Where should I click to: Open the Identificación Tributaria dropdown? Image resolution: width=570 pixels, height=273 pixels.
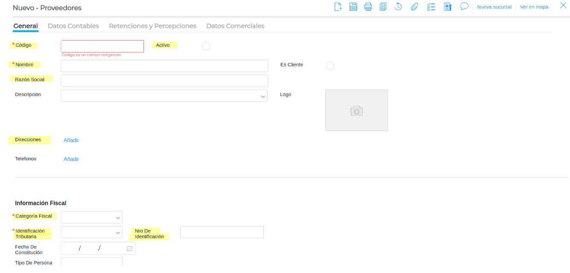(118, 233)
